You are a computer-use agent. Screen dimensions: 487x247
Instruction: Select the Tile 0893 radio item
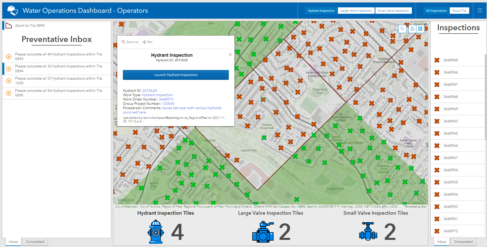(x=57, y=56)
